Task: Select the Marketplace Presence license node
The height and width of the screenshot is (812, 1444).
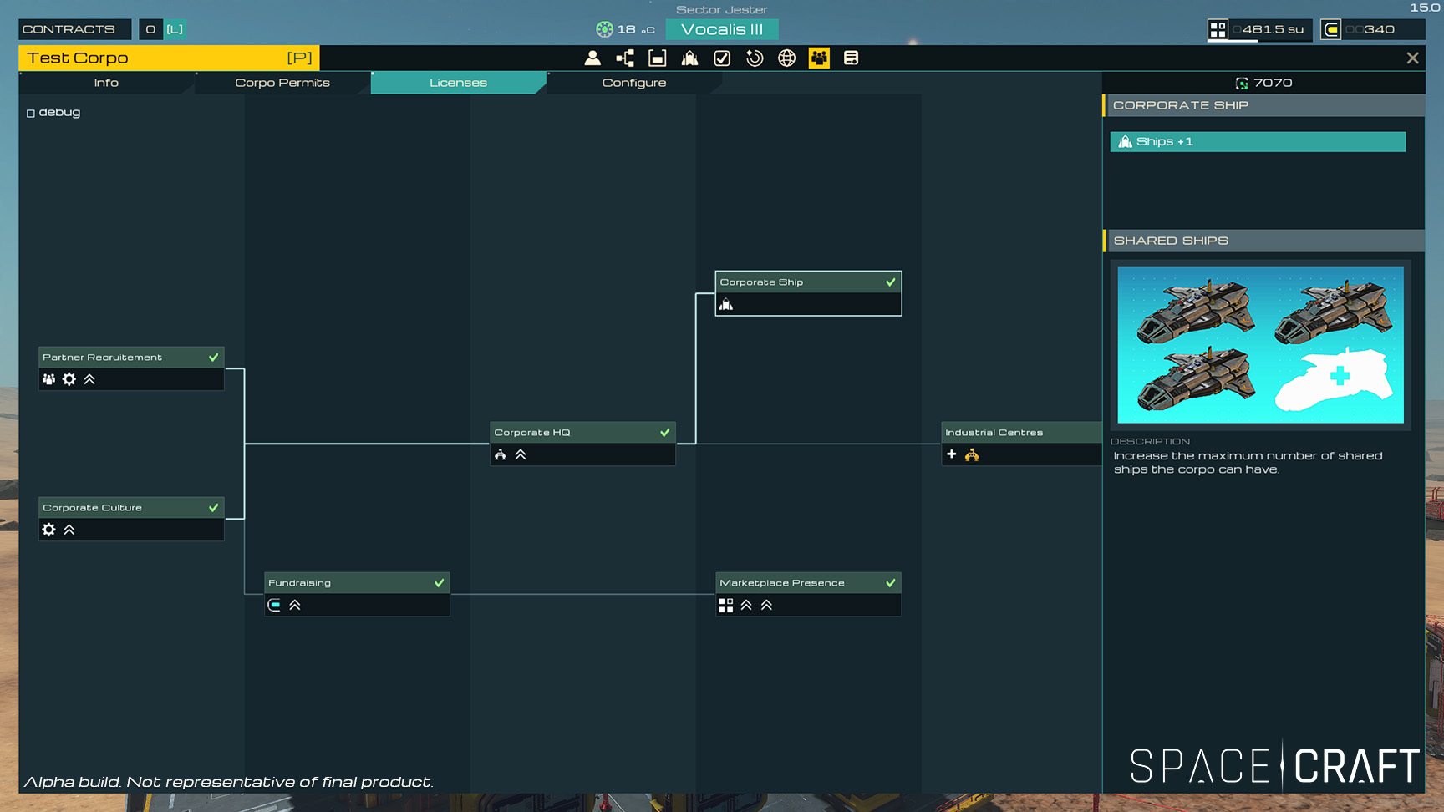Action: tap(808, 594)
